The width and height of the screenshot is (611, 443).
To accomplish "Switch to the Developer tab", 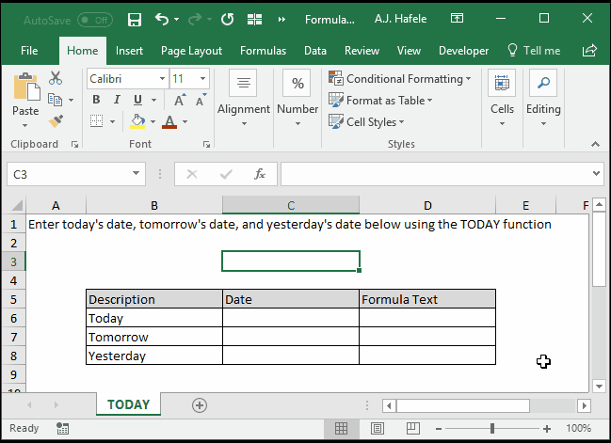I will click(463, 51).
